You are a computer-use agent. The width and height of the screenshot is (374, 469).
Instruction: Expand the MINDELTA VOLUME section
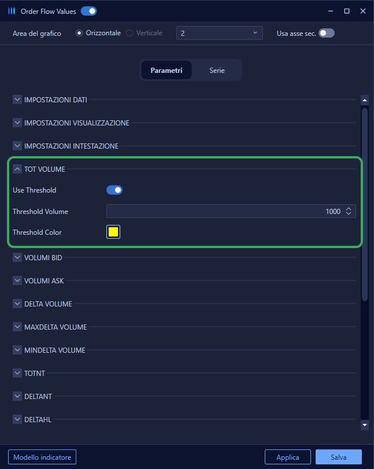(x=17, y=350)
